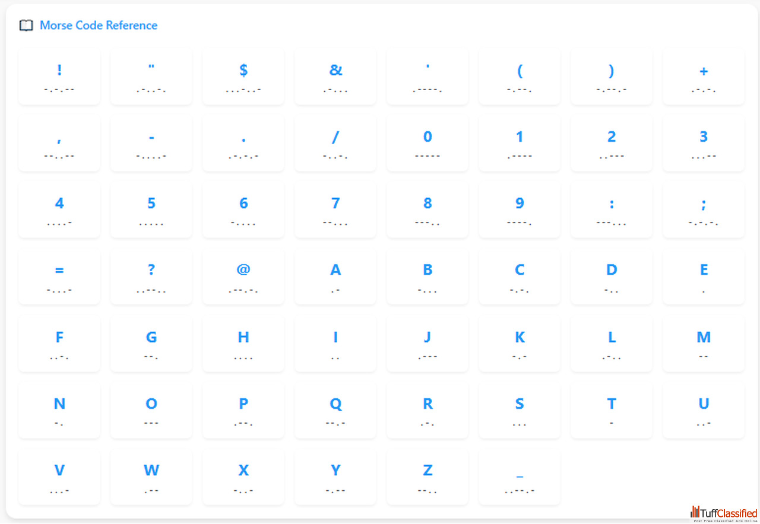Click the book icon beside Morse Code Reference
Image resolution: width=760 pixels, height=524 pixels.
coord(26,26)
